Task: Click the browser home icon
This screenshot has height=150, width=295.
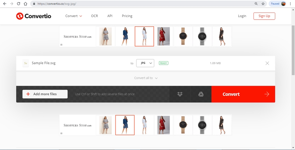Action: [x=25, y=4]
